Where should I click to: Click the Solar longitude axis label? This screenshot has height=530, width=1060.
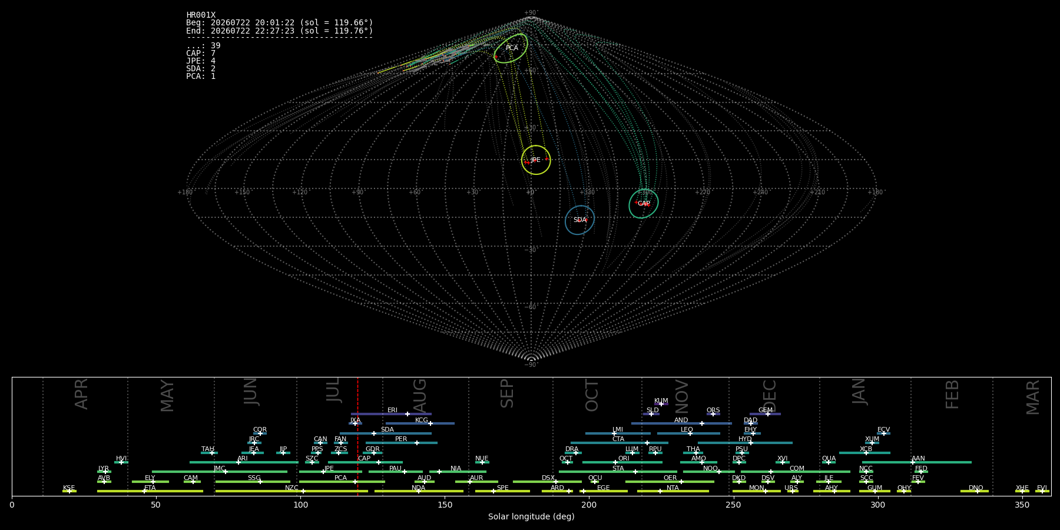click(531, 516)
